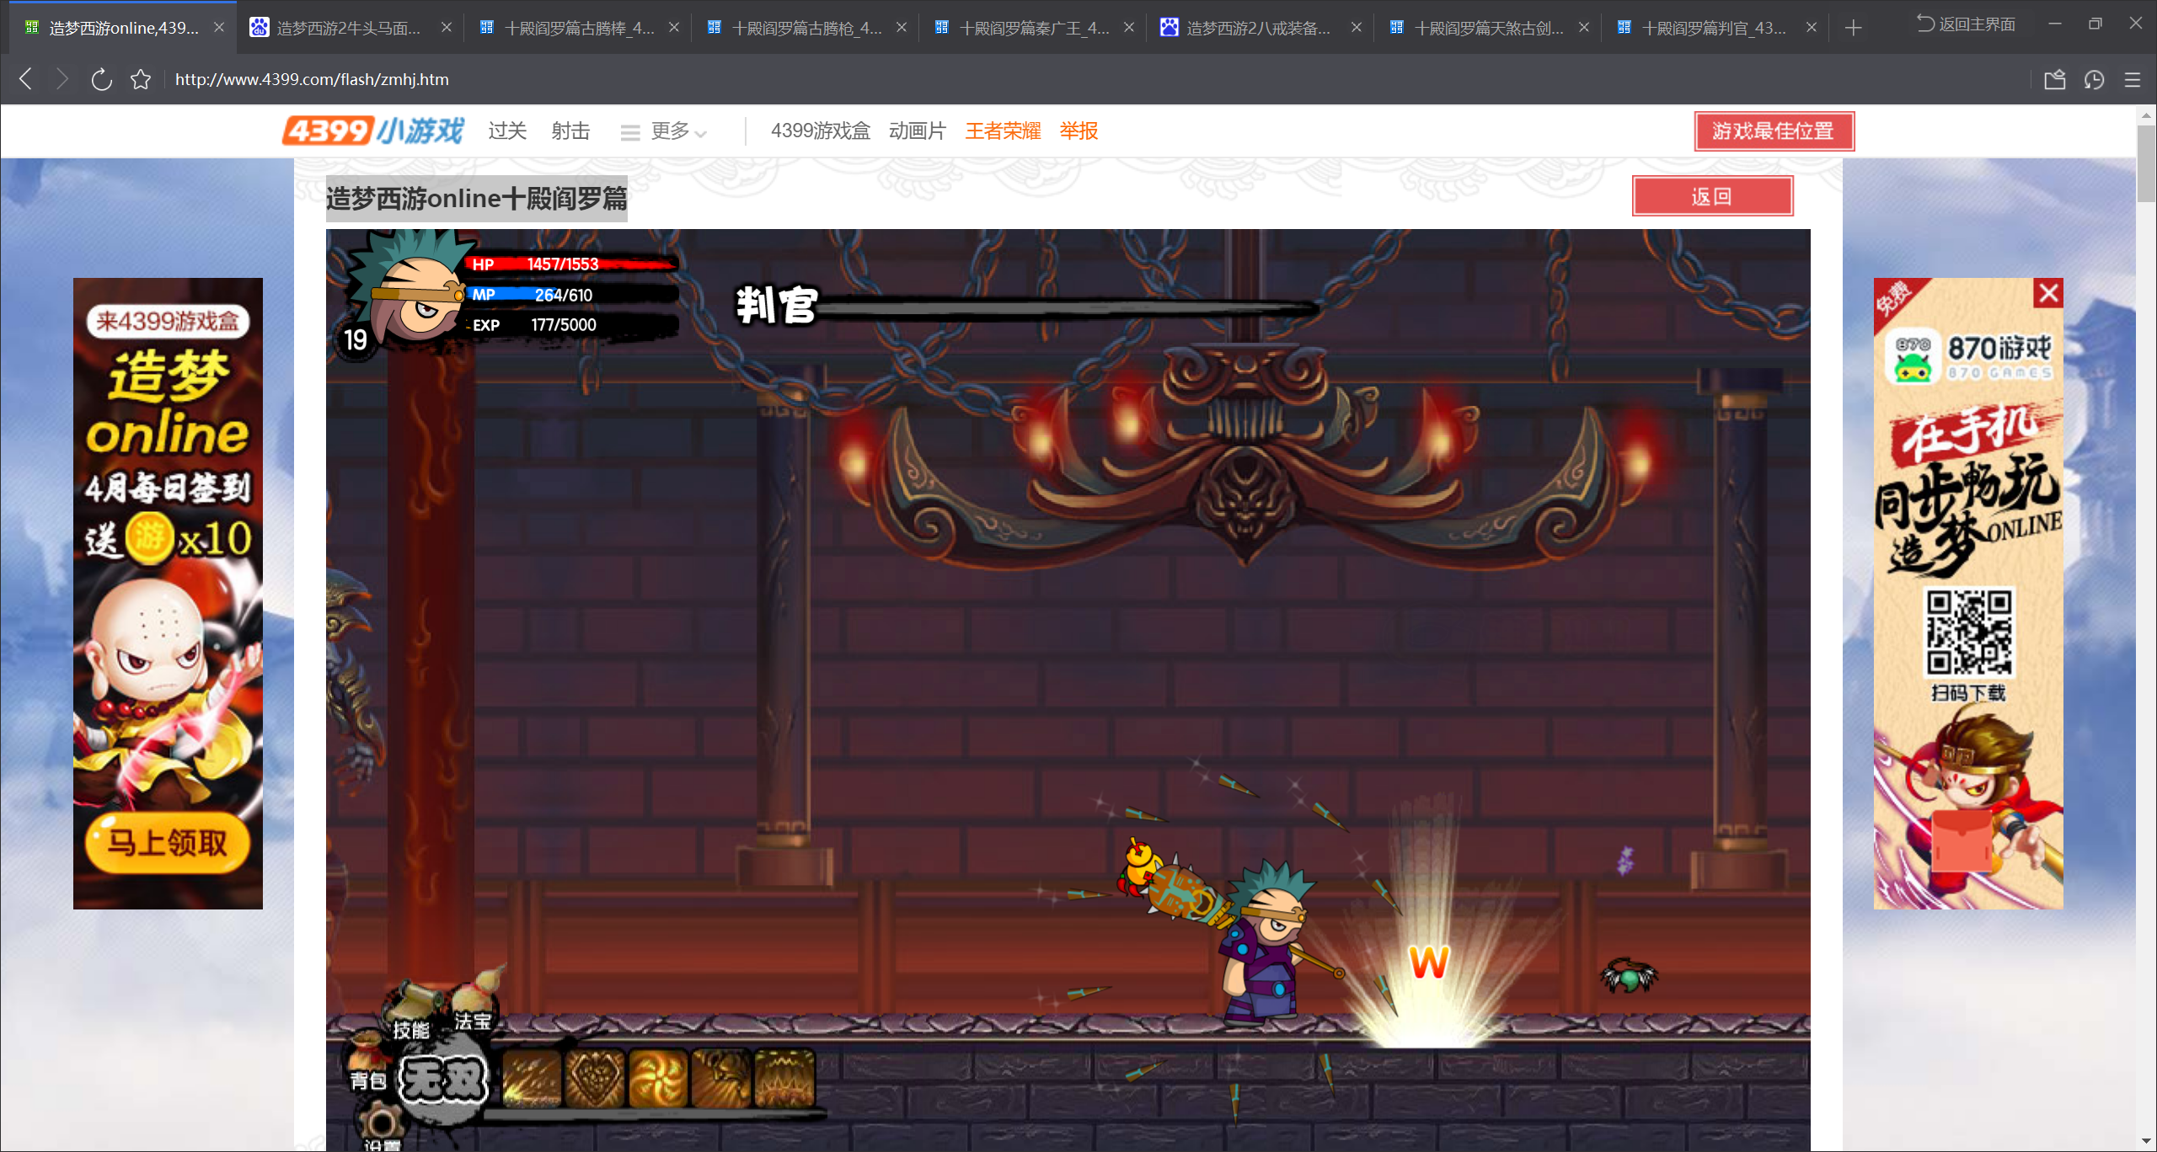
Task: Click the red HP bar 1457/1553
Action: [571, 264]
